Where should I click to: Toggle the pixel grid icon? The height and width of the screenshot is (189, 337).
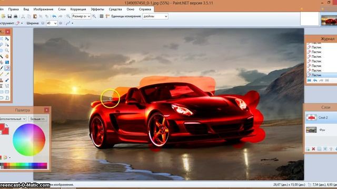click(x=102, y=16)
